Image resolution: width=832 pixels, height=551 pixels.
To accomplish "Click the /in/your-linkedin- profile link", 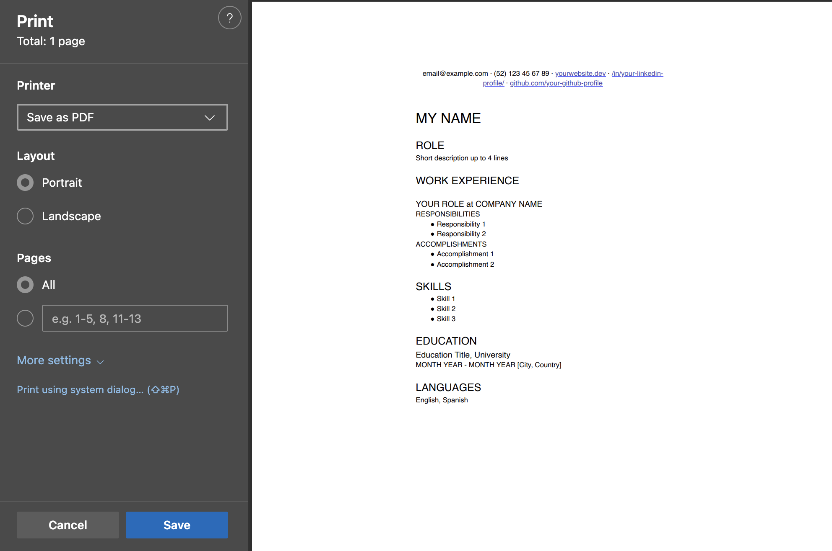I will tap(637, 74).
